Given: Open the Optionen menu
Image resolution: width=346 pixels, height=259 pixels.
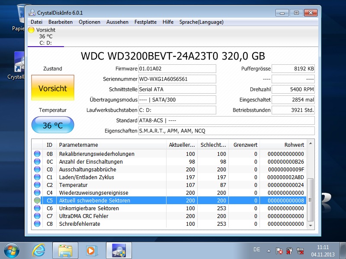Looking at the screenshot, I should coord(90,22).
